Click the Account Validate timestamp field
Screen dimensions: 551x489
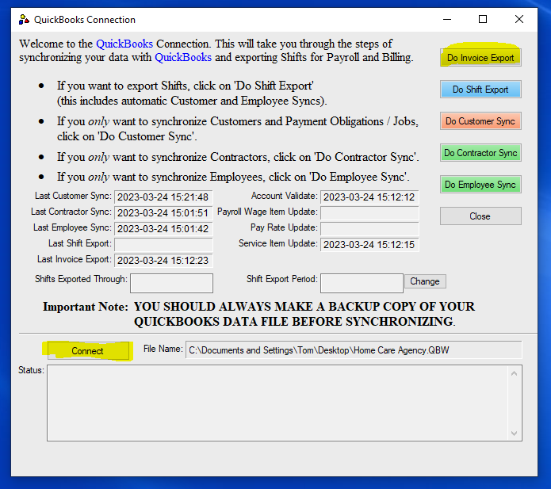click(369, 197)
